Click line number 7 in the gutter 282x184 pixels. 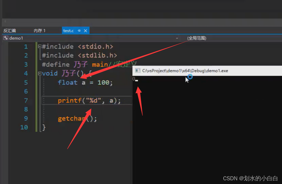26,100
